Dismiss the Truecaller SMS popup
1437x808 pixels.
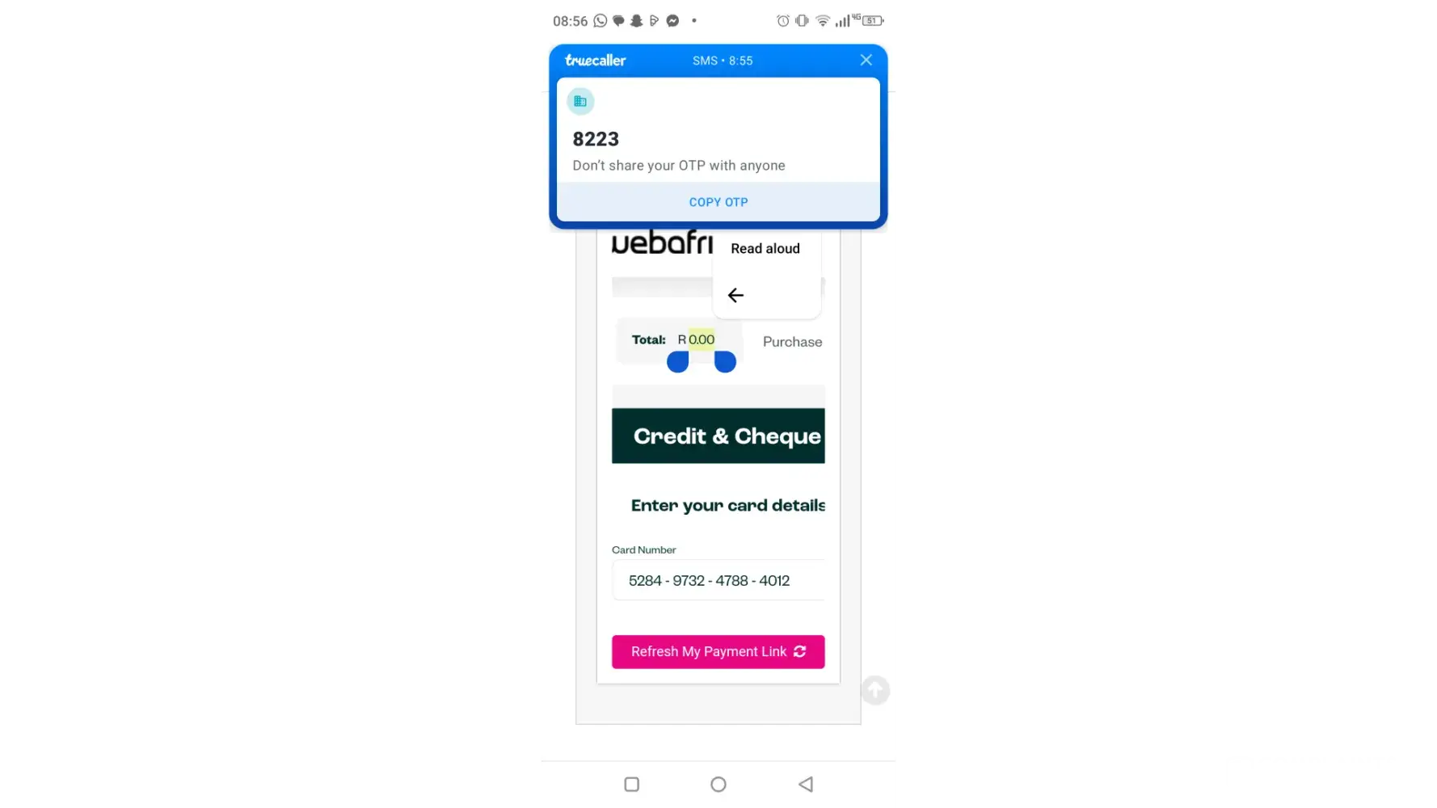866,60
